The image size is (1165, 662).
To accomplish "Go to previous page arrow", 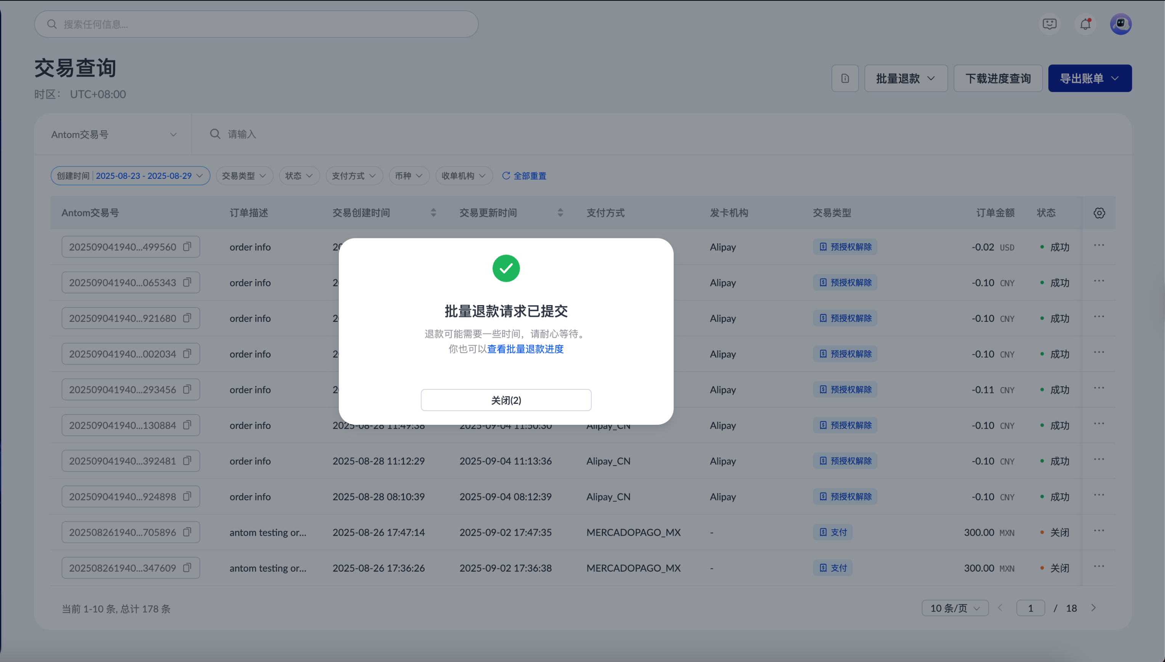I will tap(1000, 608).
